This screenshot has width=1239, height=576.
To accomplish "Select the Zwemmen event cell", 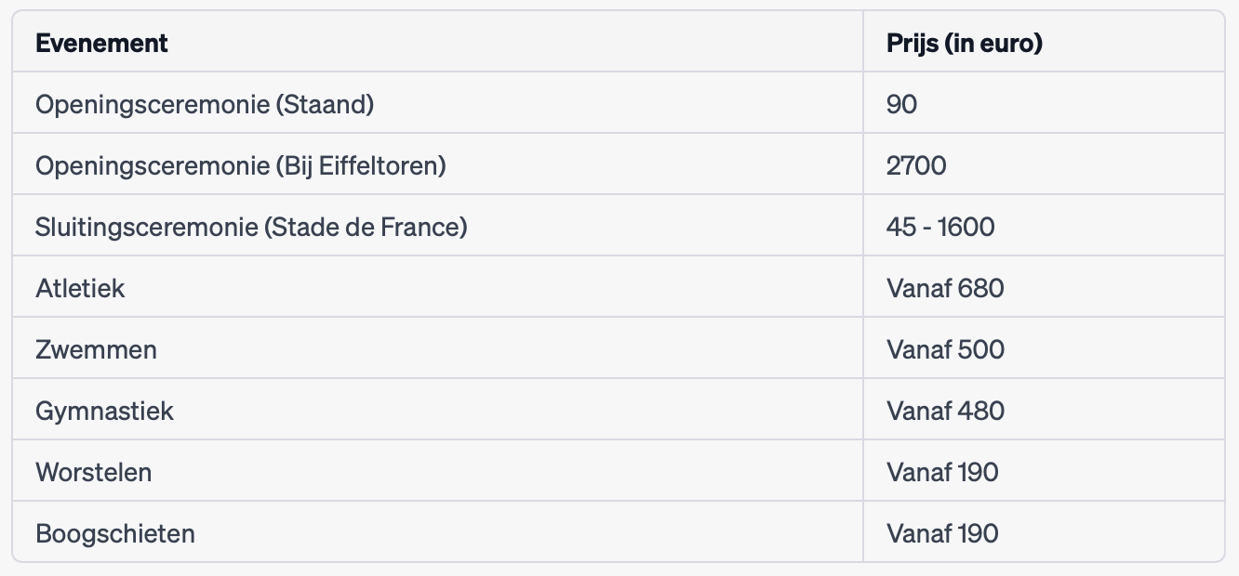I will (x=96, y=349).
